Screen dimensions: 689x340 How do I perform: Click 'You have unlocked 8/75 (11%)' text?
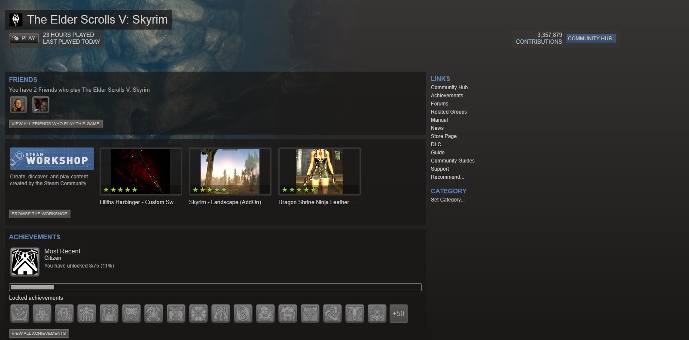(79, 266)
